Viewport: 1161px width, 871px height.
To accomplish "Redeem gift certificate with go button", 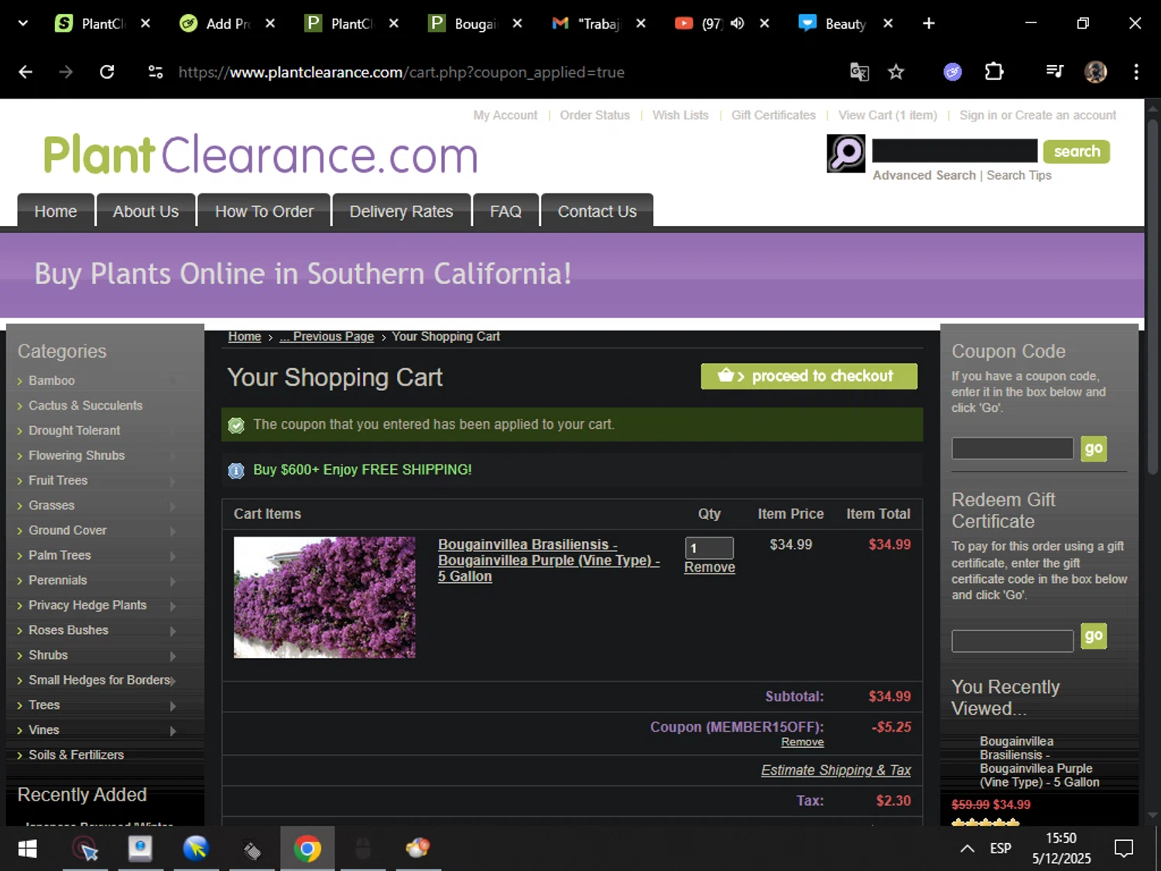I will click(1093, 636).
